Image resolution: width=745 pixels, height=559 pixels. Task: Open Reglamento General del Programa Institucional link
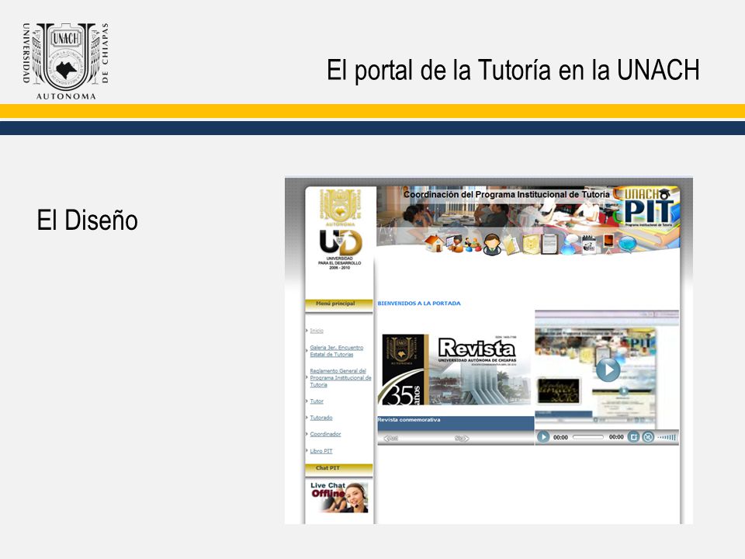341,378
